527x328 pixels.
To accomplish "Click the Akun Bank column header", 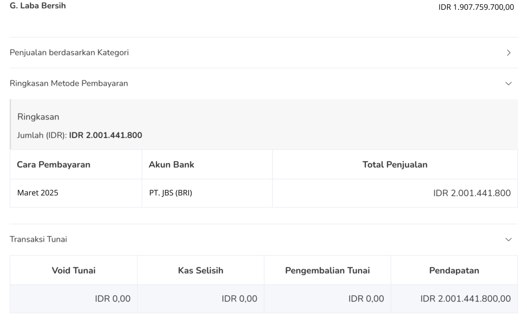I will [171, 165].
